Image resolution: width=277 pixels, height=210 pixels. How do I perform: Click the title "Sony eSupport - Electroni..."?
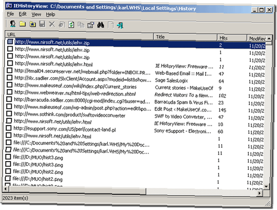point(183,131)
